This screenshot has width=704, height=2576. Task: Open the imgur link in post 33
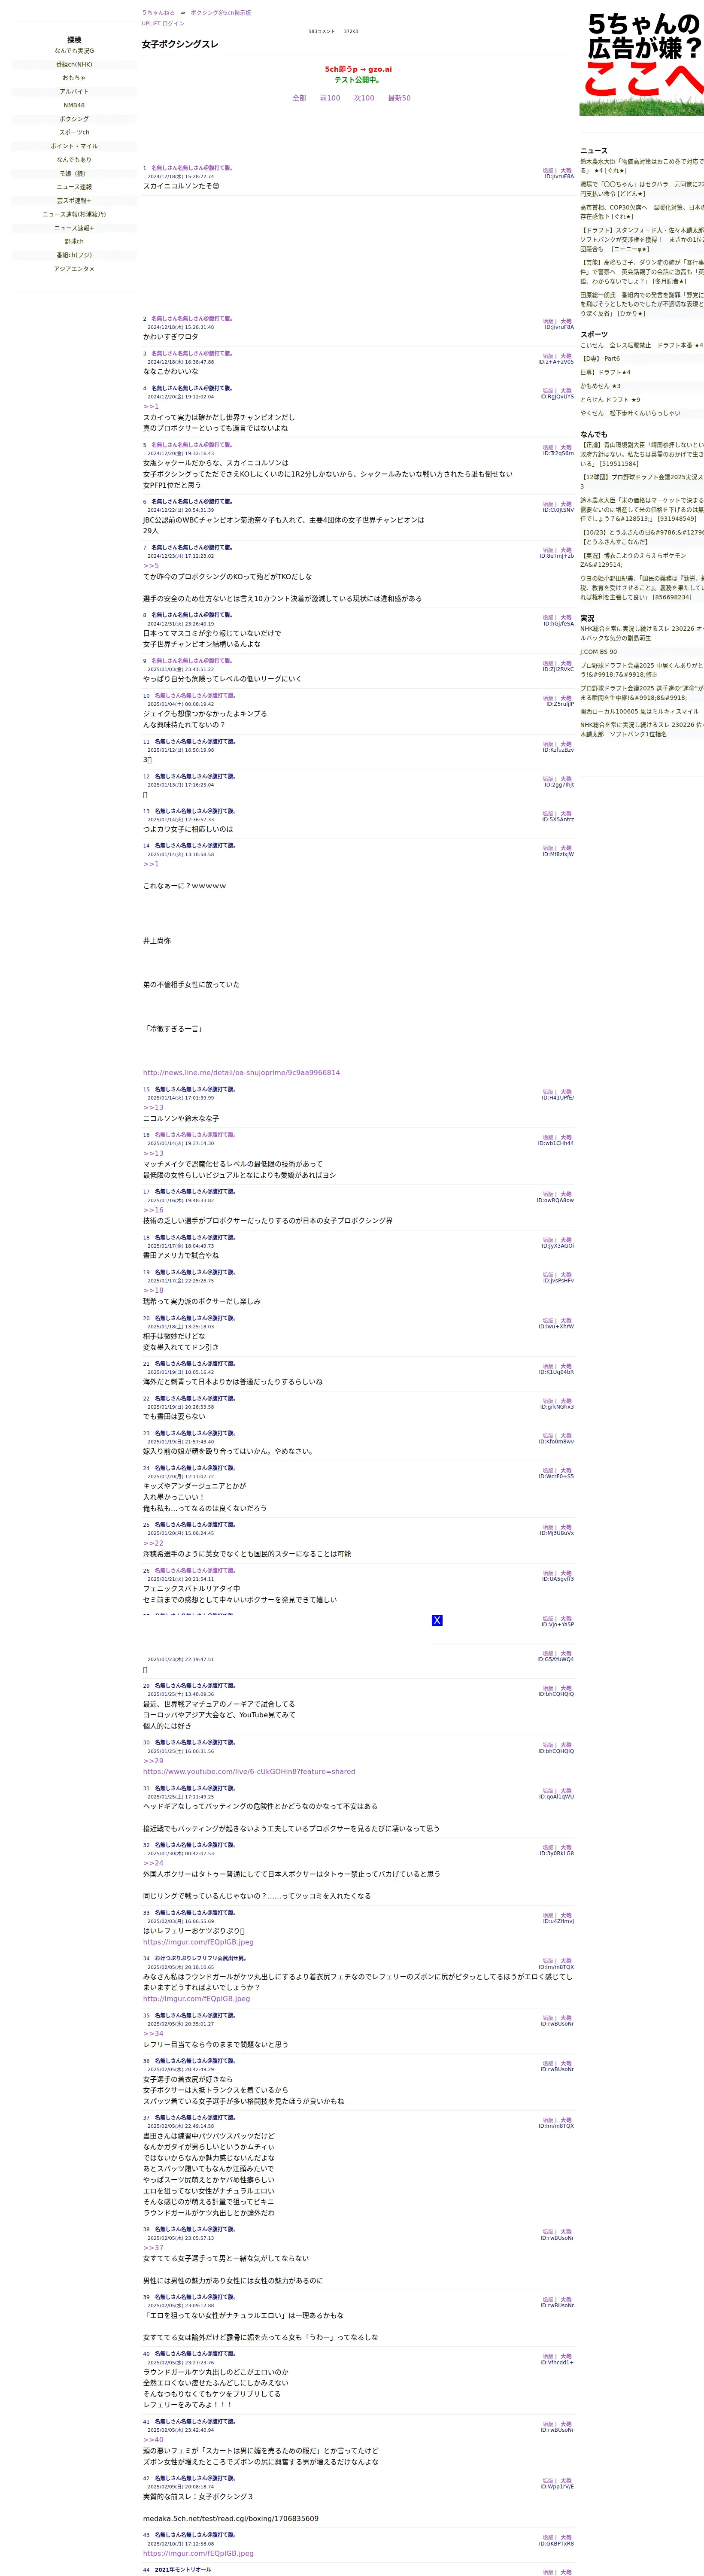[x=198, y=1942]
